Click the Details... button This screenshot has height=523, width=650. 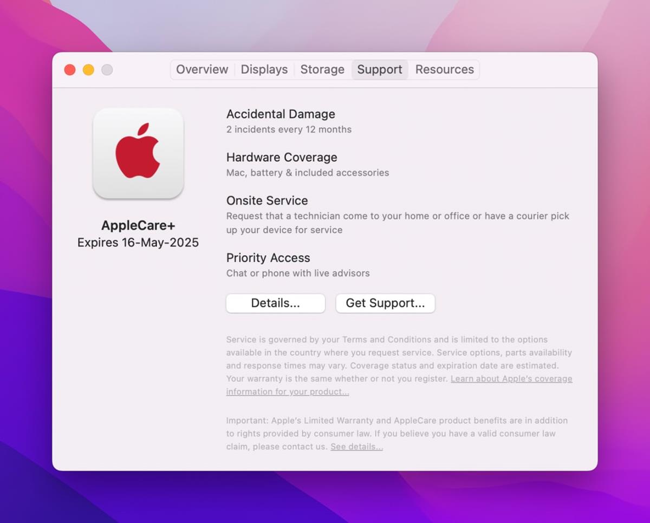(275, 303)
